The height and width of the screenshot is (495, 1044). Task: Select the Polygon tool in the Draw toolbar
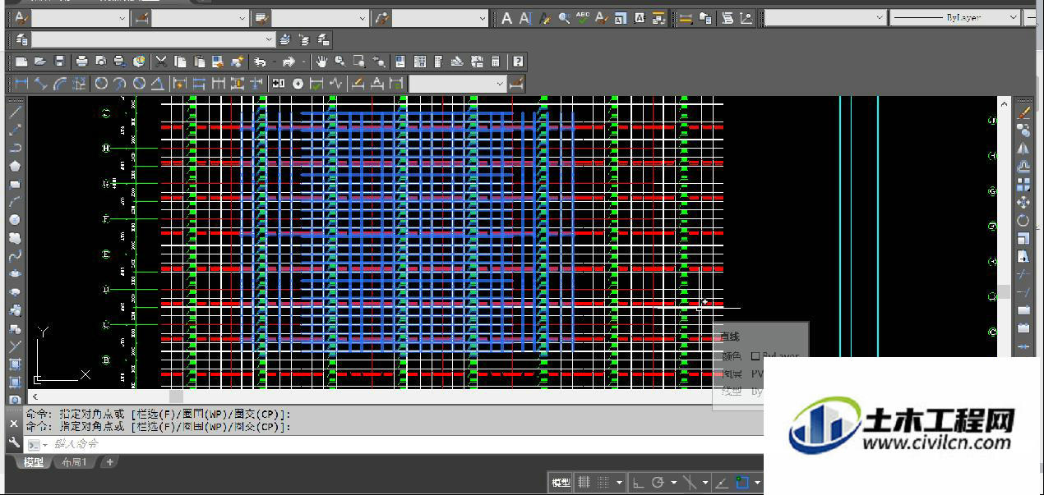[15, 166]
